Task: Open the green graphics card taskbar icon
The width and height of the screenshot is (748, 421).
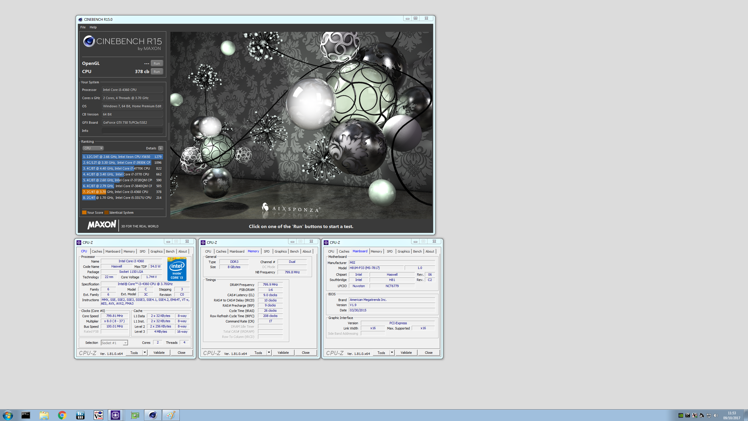Action: (x=135, y=415)
